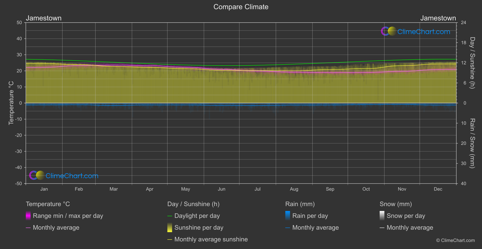
Task: Click the Rain (mm) legend heading
Action: 300,204
